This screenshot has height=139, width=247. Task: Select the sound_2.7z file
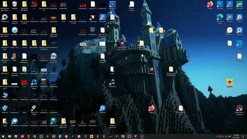coord(93,4)
